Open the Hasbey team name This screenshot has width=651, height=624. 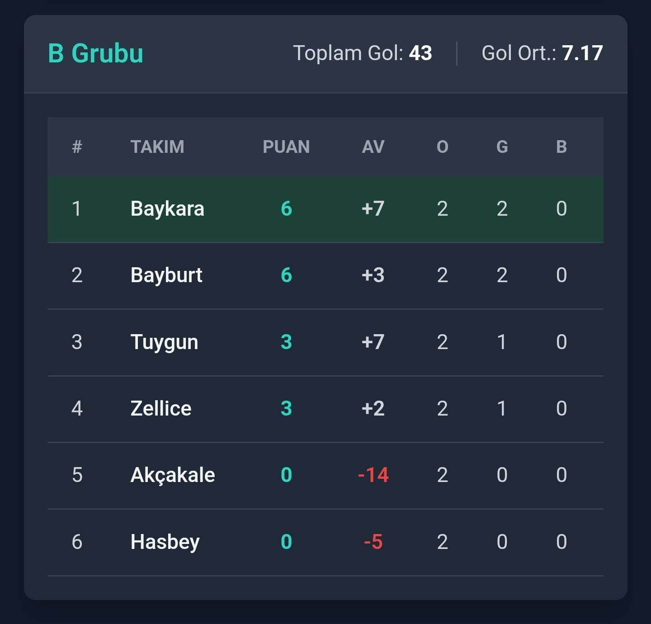click(x=165, y=542)
